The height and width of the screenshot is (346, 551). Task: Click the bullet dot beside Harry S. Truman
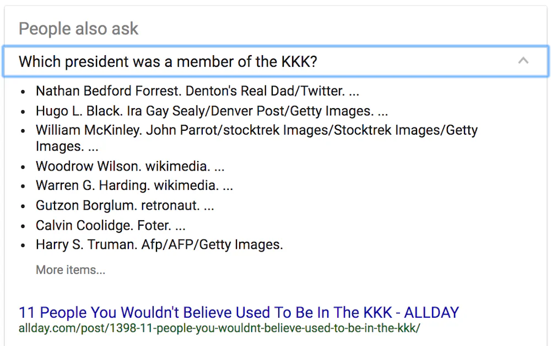23,246
